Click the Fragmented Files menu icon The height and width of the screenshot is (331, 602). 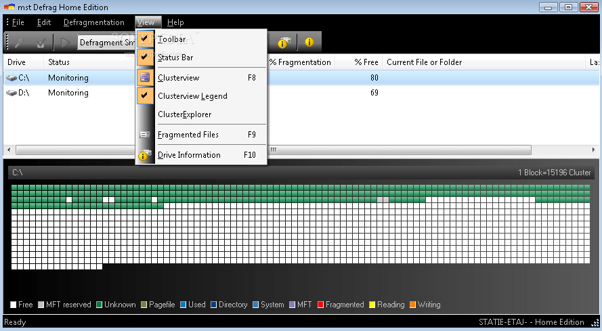(145, 135)
